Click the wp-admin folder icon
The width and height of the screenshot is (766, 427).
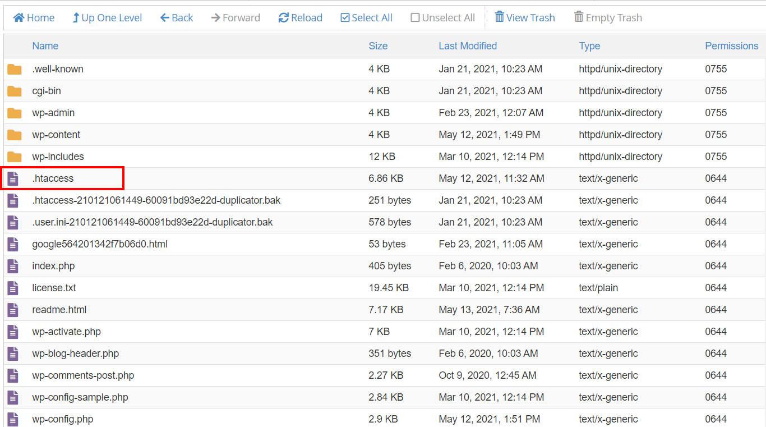[x=14, y=113]
